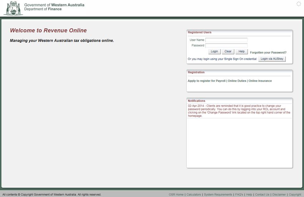Open Online Duties registration link

pos(237,81)
